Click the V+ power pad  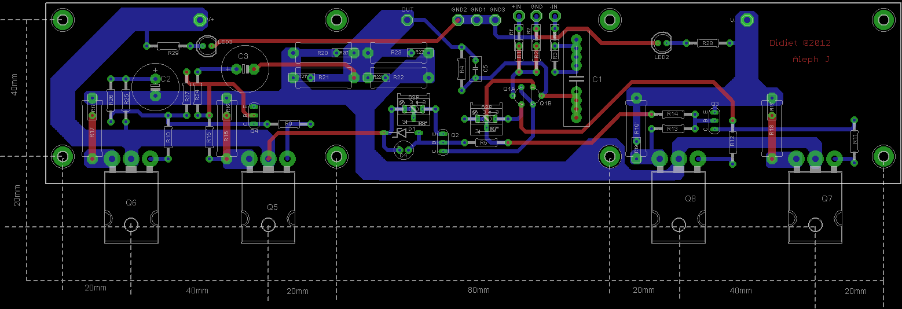(x=199, y=20)
